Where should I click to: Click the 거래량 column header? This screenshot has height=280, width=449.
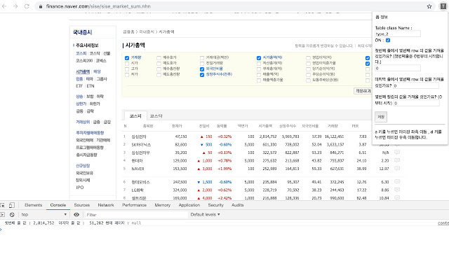[333, 126]
